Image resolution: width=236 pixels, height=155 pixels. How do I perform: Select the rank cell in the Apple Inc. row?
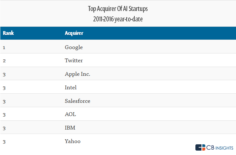point(4,74)
